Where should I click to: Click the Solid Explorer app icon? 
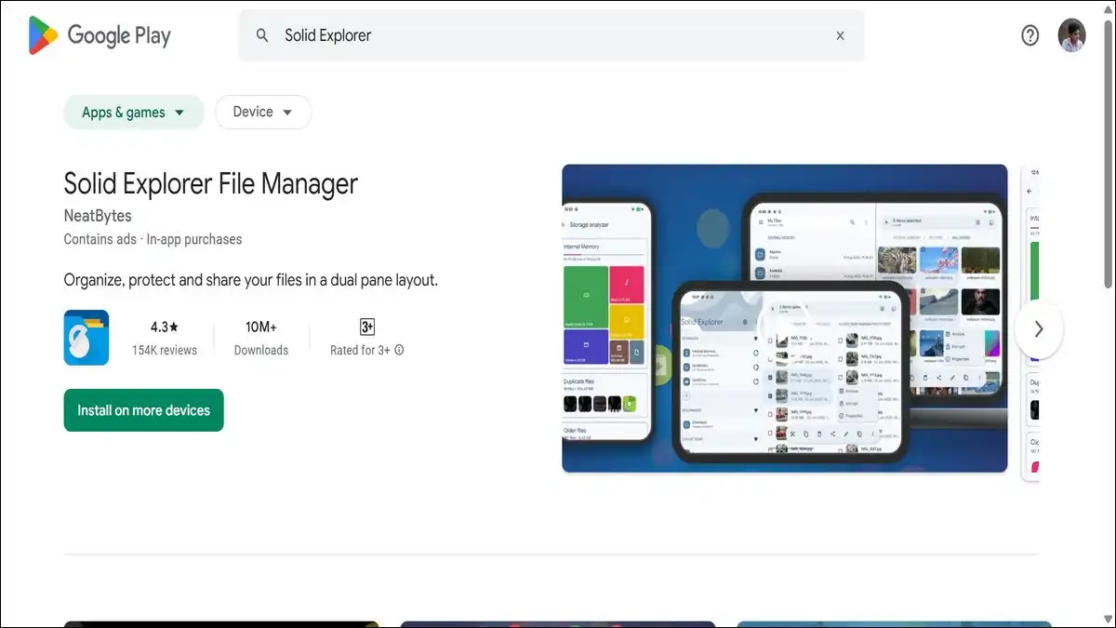coord(86,338)
